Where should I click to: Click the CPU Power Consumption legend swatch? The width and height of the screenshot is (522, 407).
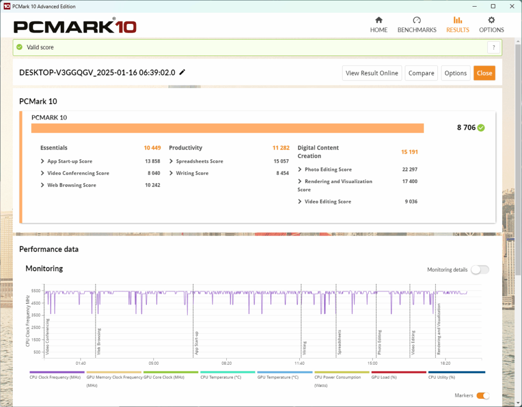342,372
